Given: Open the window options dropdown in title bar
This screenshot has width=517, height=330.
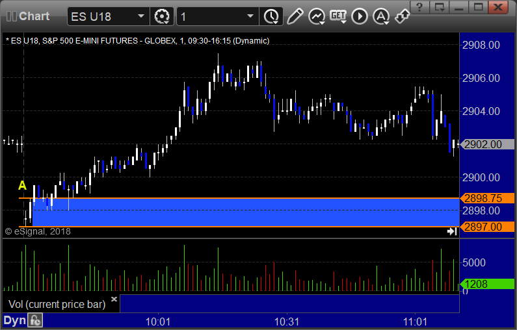Looking at the screenshot, I should point(439,7).
